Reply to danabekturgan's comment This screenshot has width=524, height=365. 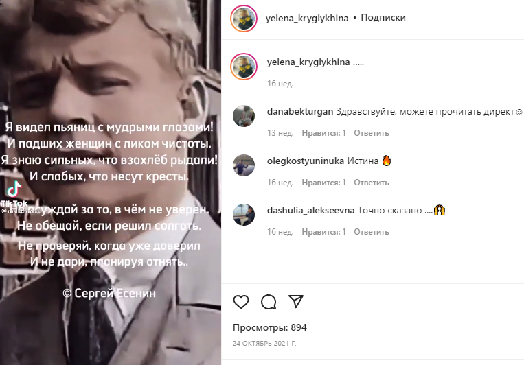(x=372, y=133)
